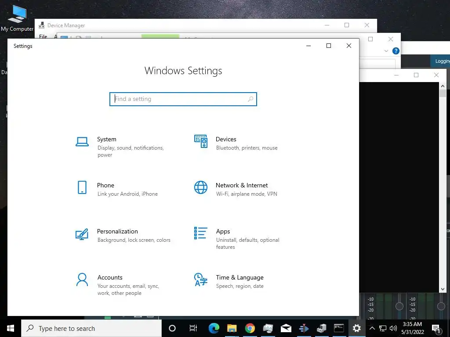Select the Logging tab in the background window
The height and width of the screenshot is (337, 450).
coord(442,61)
